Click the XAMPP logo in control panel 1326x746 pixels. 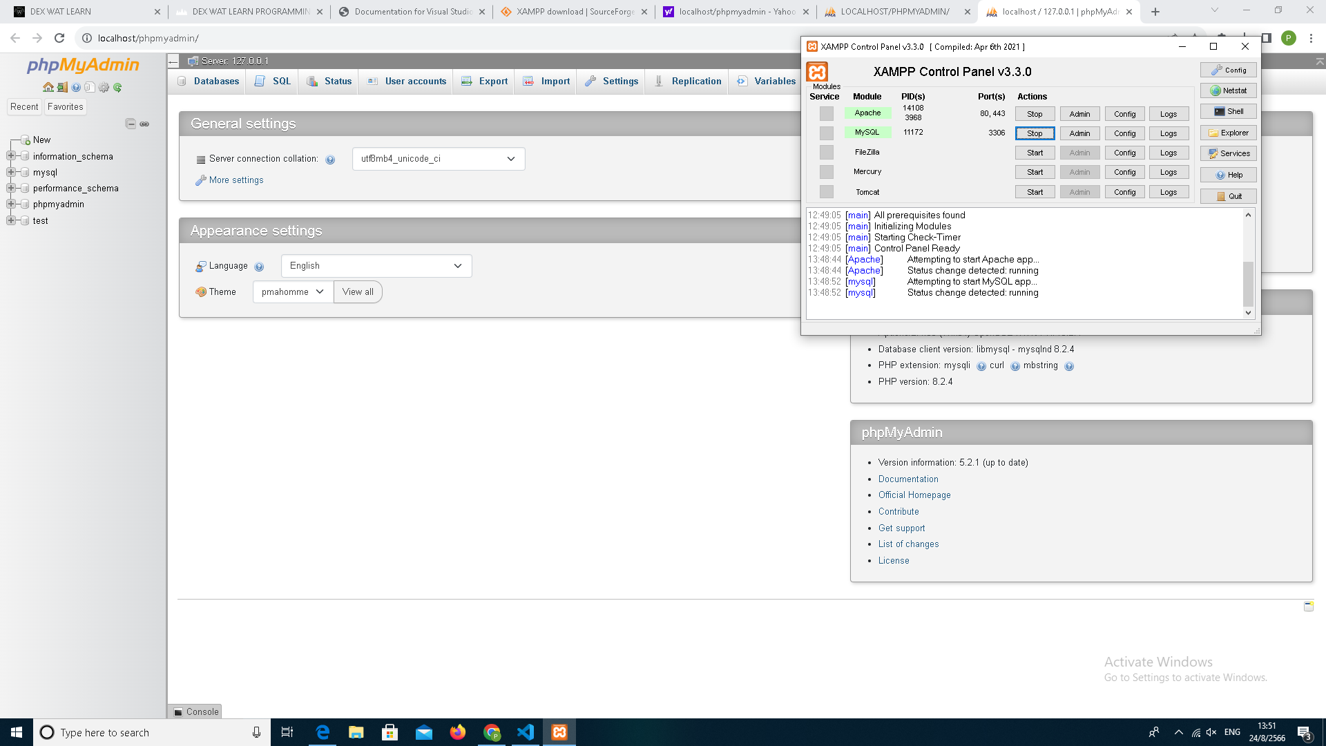tap(817, 72)
